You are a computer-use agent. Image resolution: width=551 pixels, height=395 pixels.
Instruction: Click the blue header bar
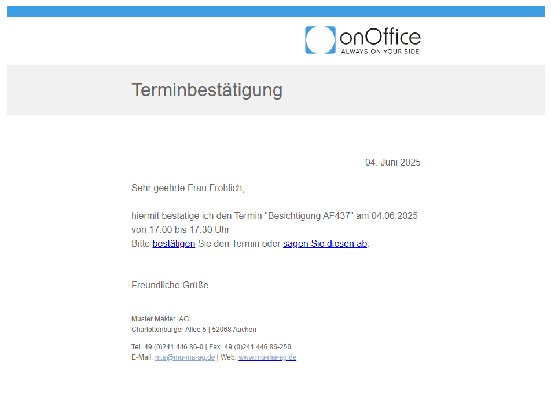coord(276,11)
